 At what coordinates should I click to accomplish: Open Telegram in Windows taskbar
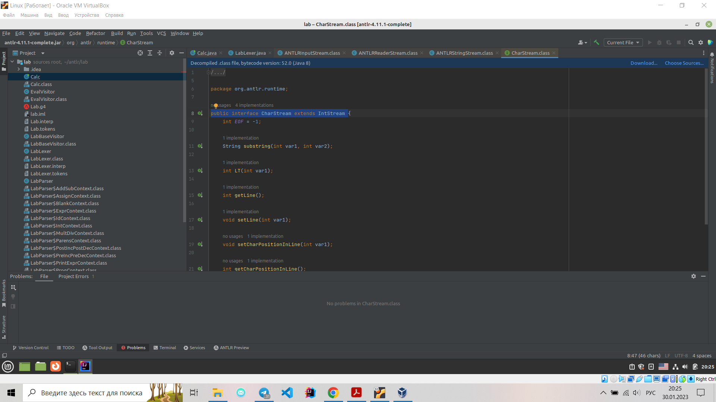pyautogui.click(x=264, y=393)
